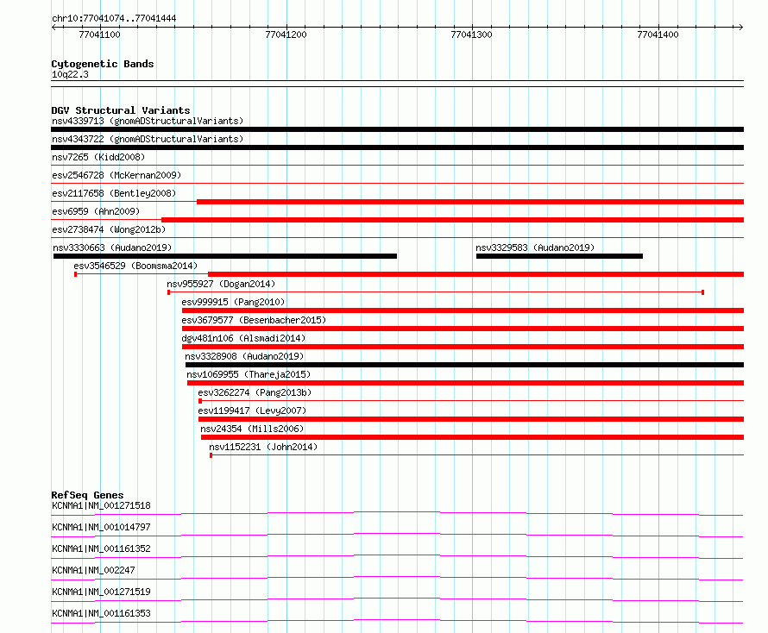This screenshot has height=633, width=768.
Task: Open variant nsv3328908 (Audano2019)
Action: click(244, 356)
